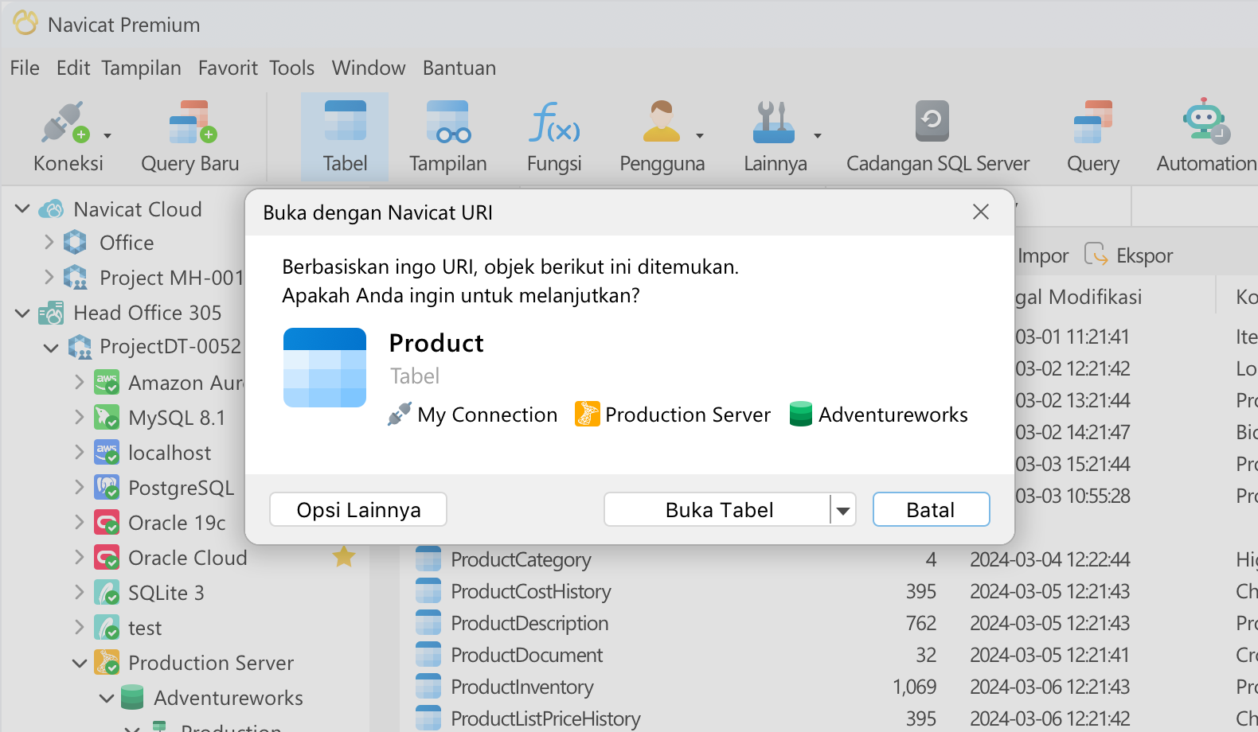This screenshot has height=732, width=1258.
Task: Expand the Lainnya dropdown arrow
Action: coord(818,136)
